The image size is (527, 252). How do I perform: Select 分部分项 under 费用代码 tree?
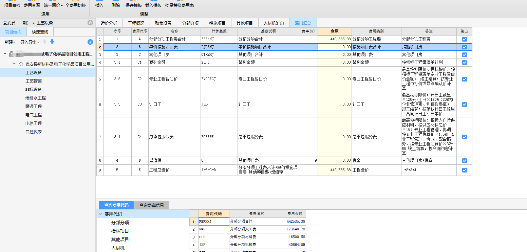[120, 223]
